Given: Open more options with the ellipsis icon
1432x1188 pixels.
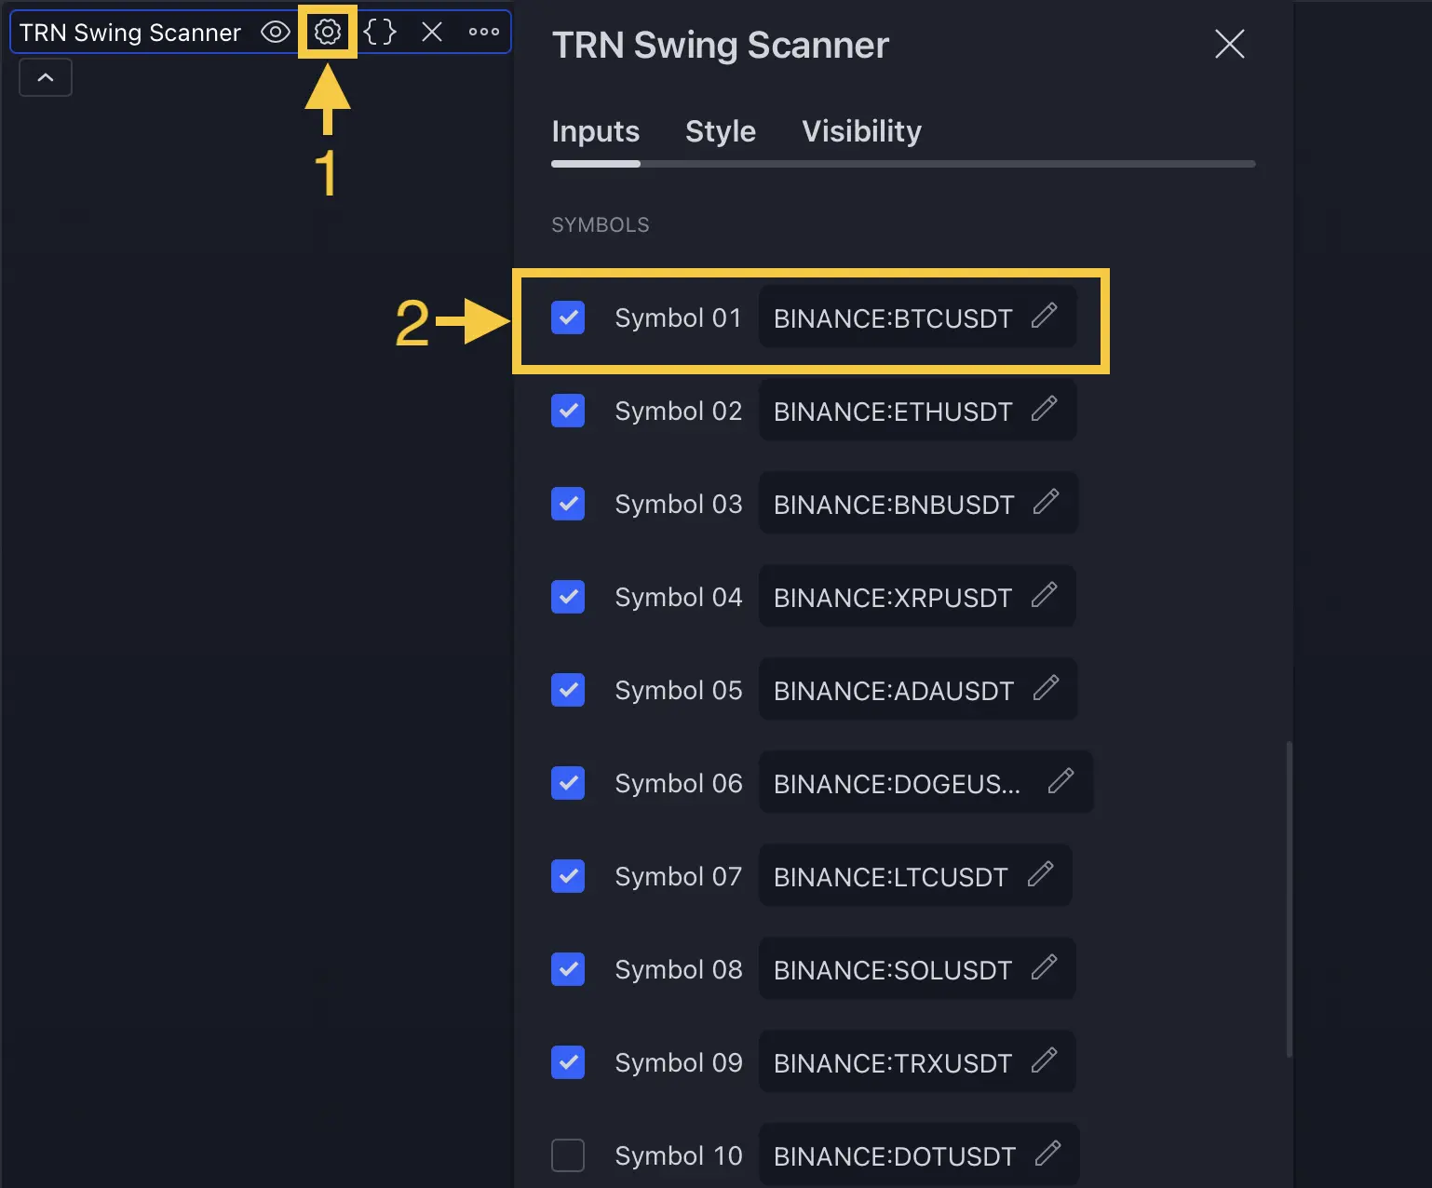Looking at the screenshot, I should [483, 31].
